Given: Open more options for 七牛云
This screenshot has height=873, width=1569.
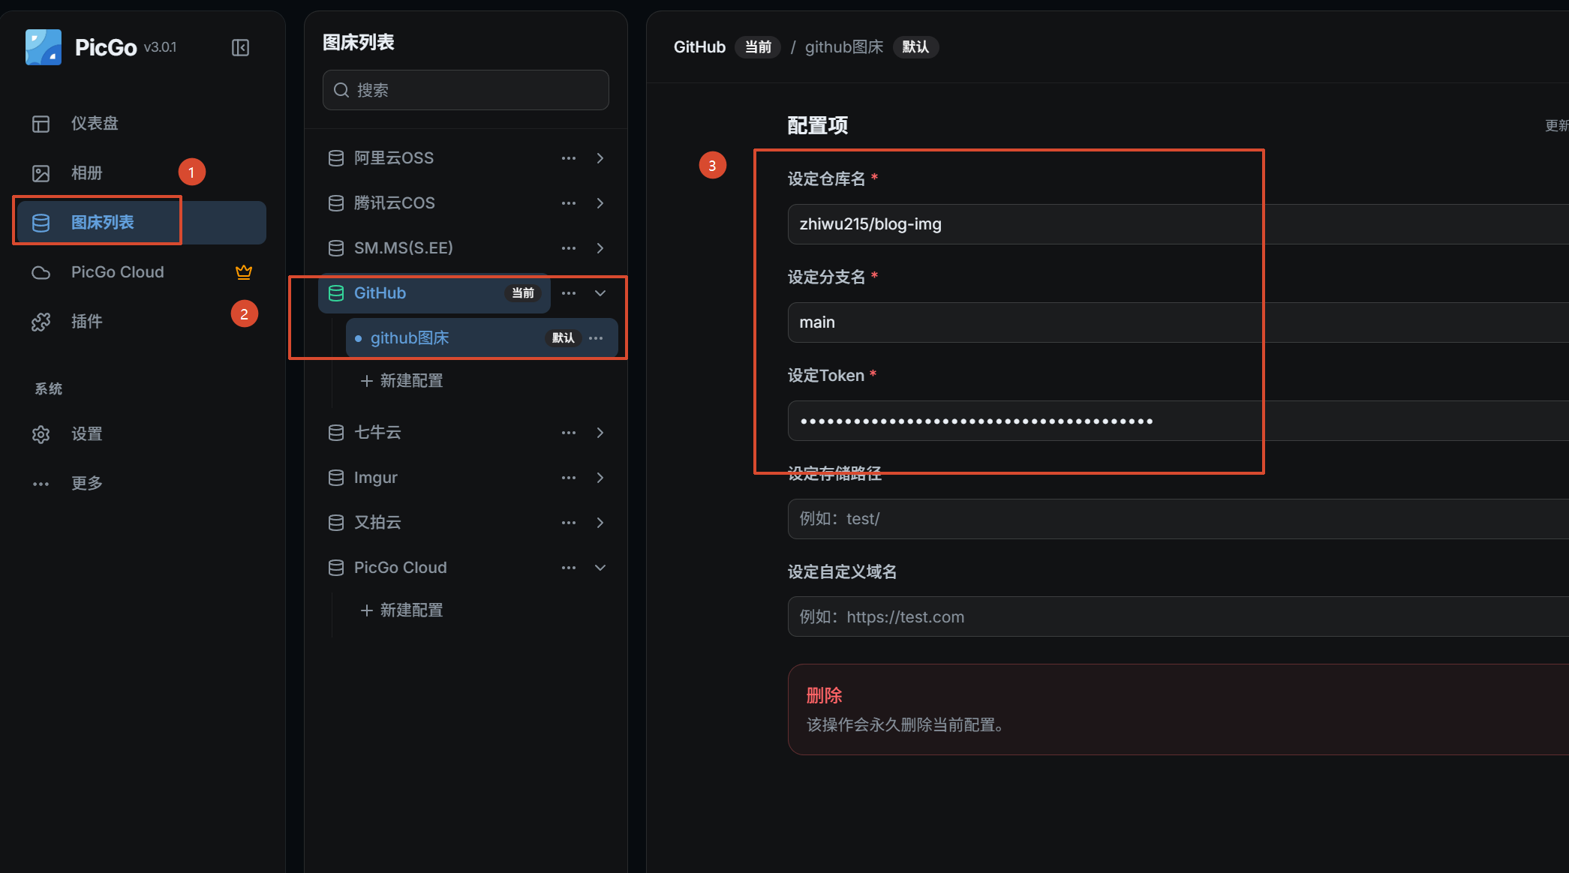Looking at the screenshot, I should point(569,433).
